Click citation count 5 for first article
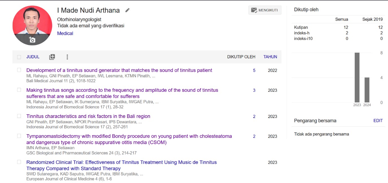This screenshot has width=388, height=183. [x=254, y=70]
